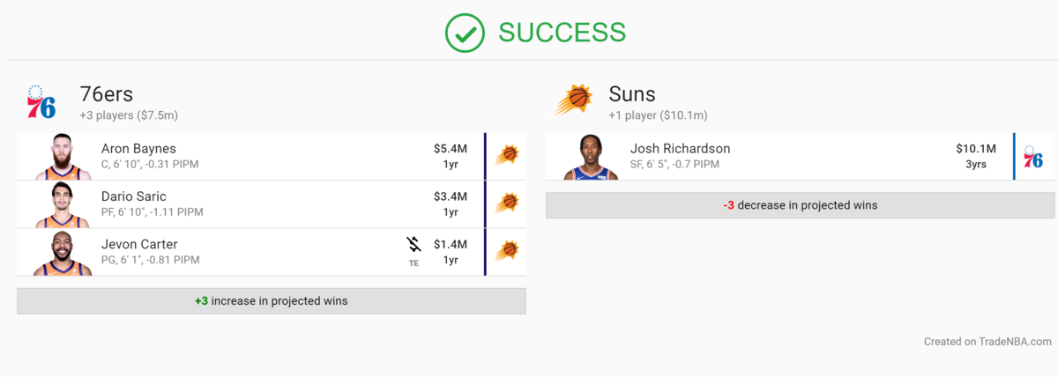Viewport: 1058px width, 377px height.
Task: Click the Suns -3 projected wins bar
Action: [x=800, y=205]
